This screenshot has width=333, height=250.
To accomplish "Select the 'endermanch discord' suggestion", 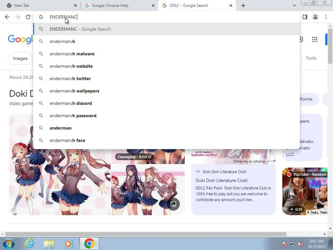I will tap(167, 103).
